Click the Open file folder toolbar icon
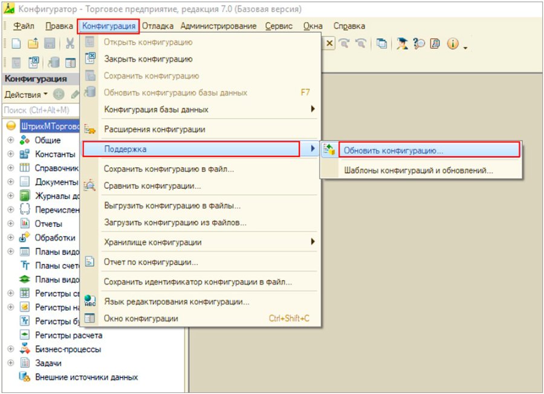The width and height of the screenshot is (544, 394). pos(33,43)
